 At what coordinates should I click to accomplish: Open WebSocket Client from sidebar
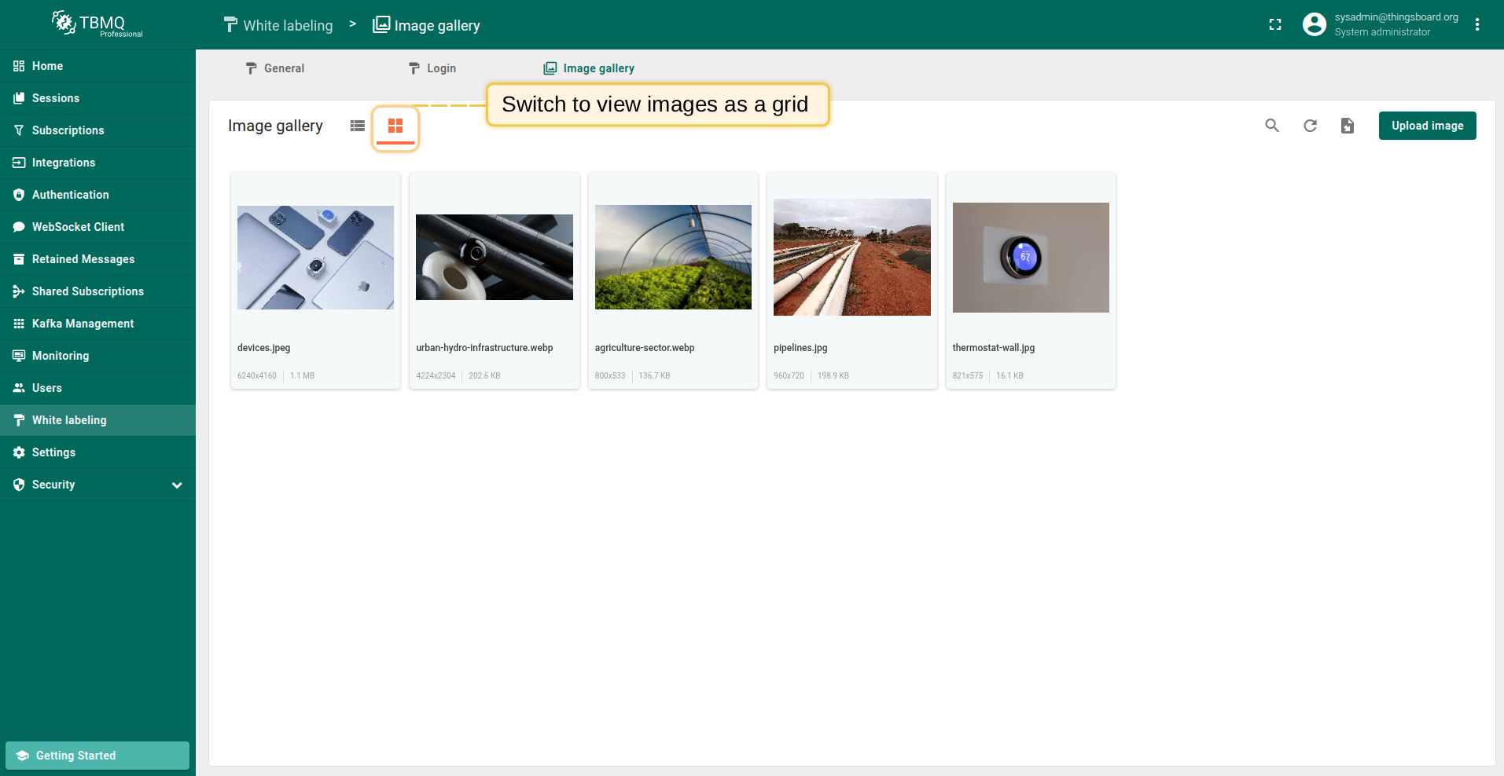(x=78, y=227)
